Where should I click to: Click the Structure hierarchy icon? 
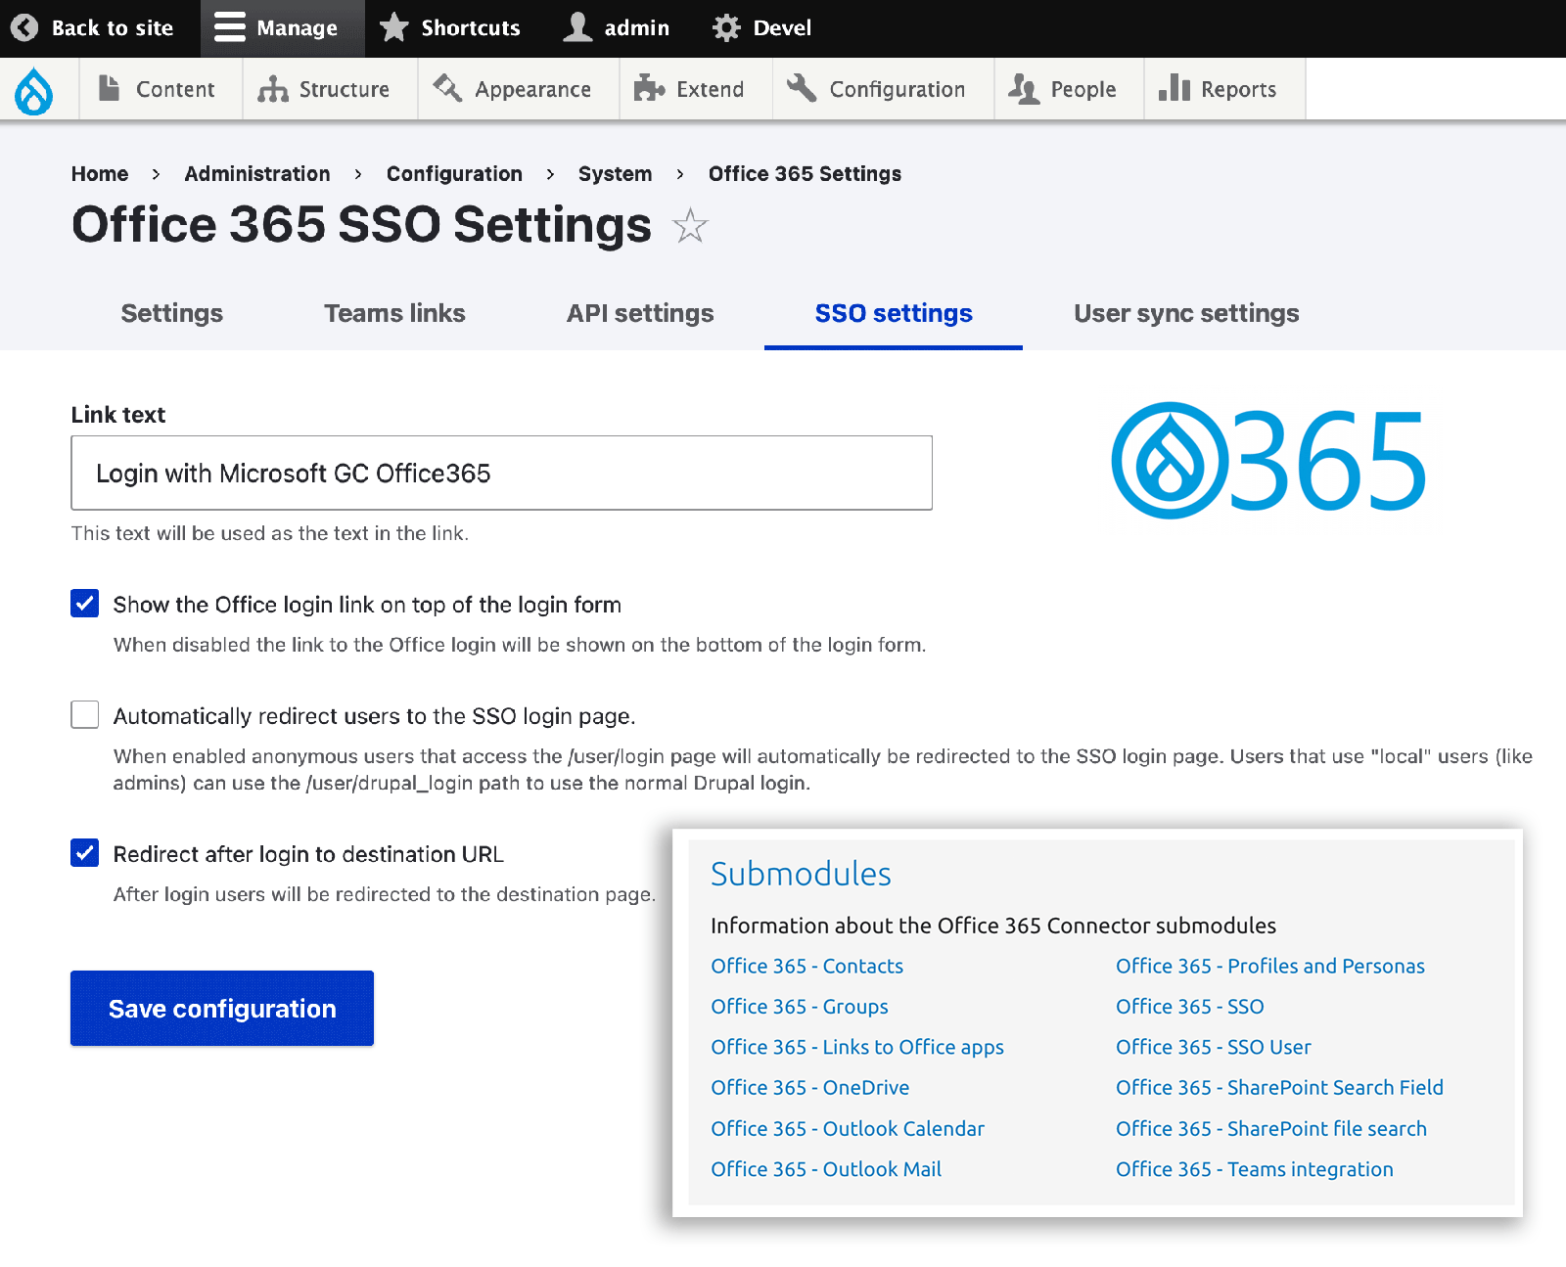(273, 89)
